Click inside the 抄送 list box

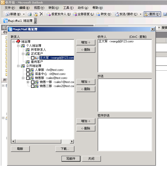[125, 95]
